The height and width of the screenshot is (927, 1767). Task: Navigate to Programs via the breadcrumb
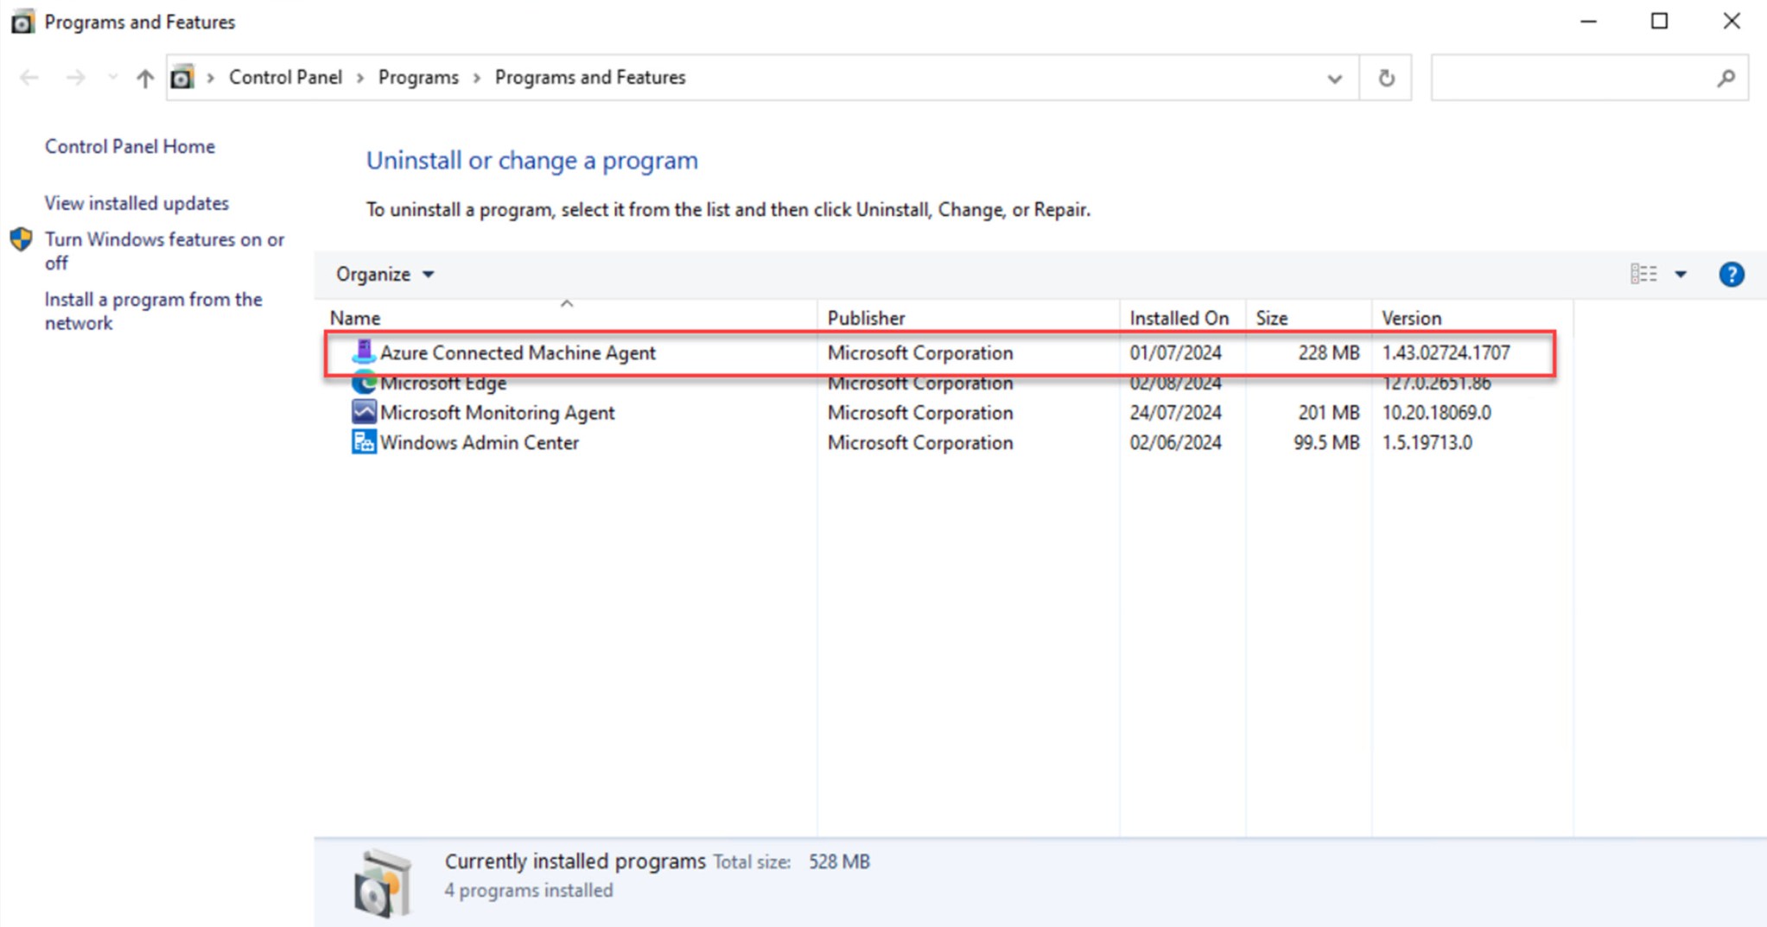(418, 77)
